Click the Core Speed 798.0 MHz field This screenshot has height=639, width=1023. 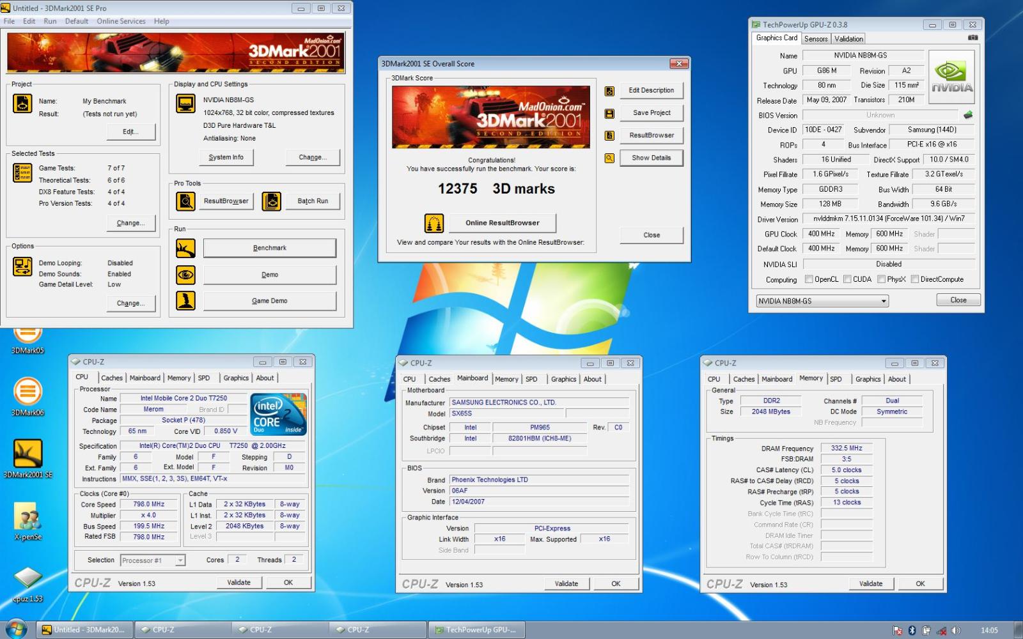[x=149, y=505]
